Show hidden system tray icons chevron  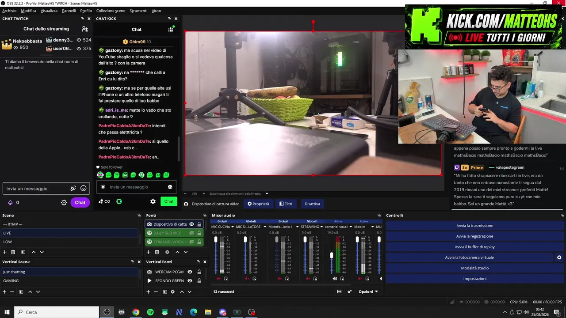(505, 312)
